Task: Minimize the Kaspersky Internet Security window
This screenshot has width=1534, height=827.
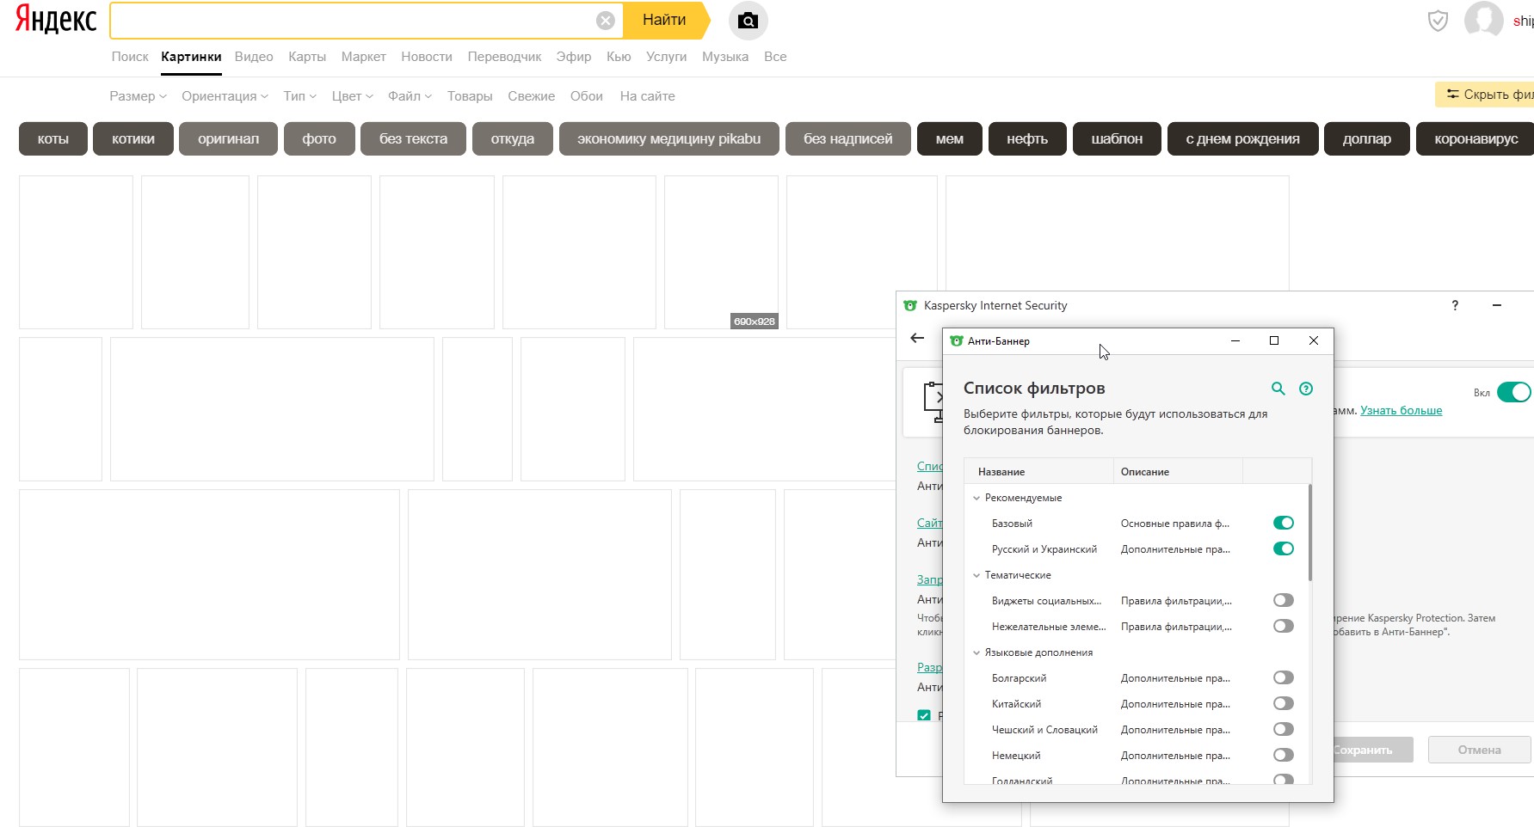Action: pyautogui.click(x=1497, y=305)
